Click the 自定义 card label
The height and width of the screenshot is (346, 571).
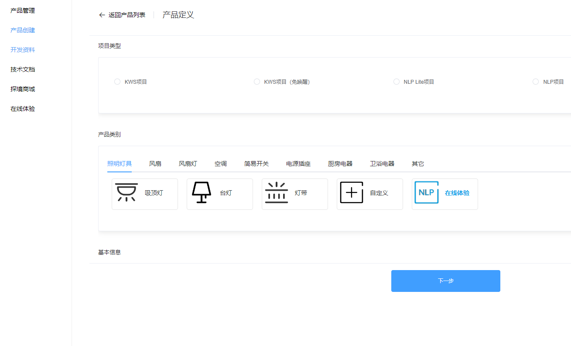coord(379,193)
